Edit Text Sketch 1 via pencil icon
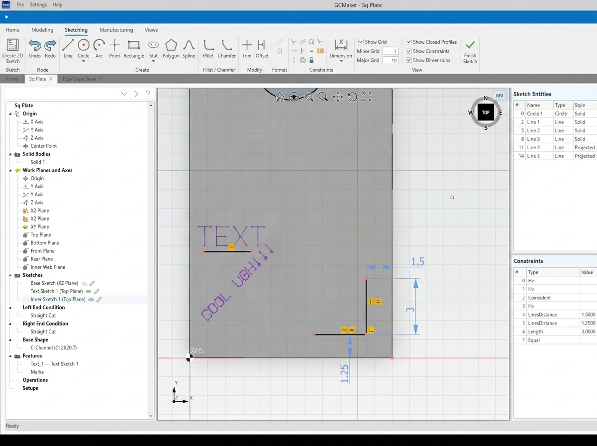The image size is (597, 446). click(x=97, y=291)
